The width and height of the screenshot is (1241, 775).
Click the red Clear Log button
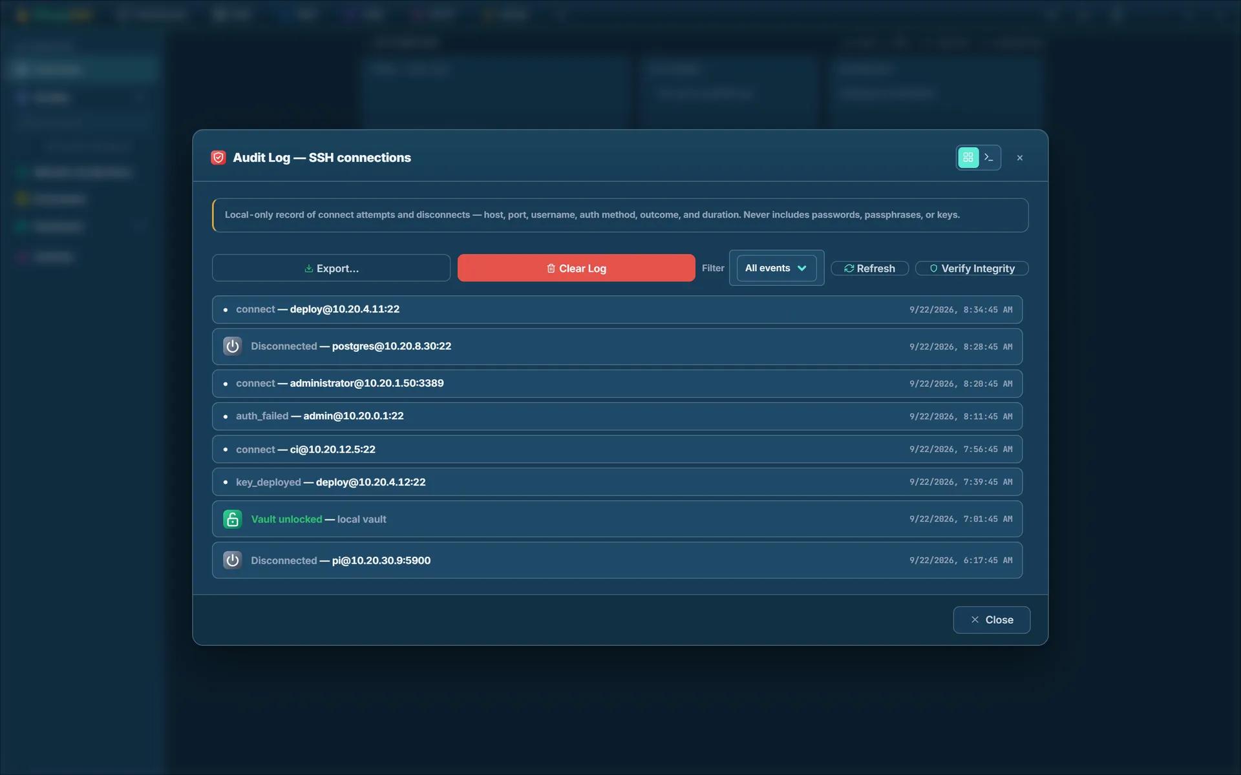pyautogui.click(x=576, y=268)
